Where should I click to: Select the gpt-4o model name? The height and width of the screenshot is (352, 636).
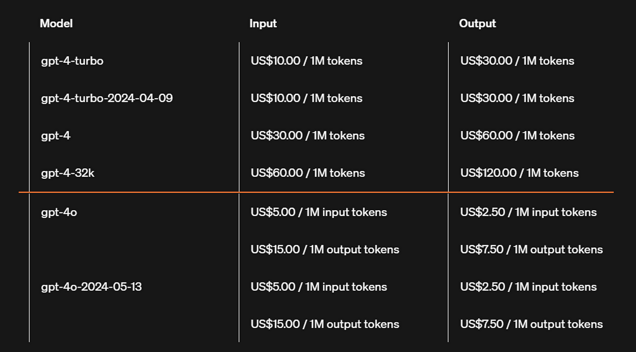[x=59, y=212]
